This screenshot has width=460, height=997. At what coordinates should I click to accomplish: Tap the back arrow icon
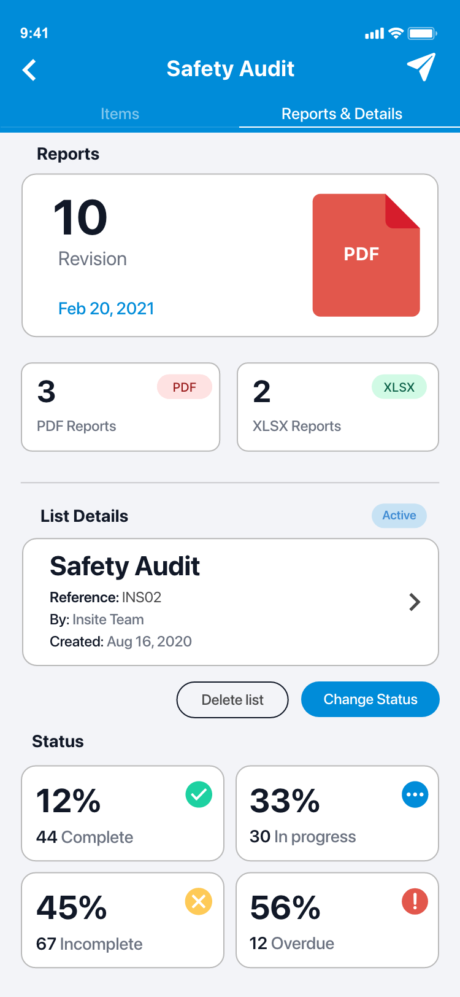(29, 70)
